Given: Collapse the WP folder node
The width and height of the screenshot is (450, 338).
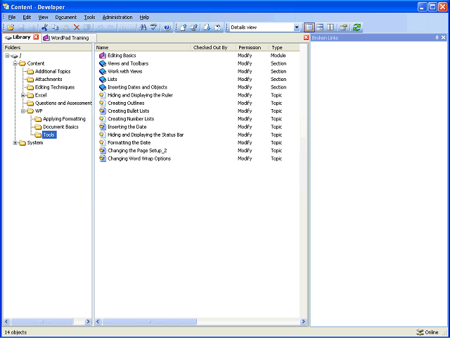Looking at the screenshot, I should pyautogui.click(x=23, y=111).
